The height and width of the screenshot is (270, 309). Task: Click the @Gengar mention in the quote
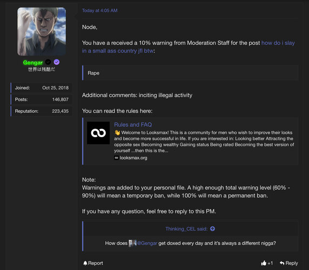tap(147, 244)
